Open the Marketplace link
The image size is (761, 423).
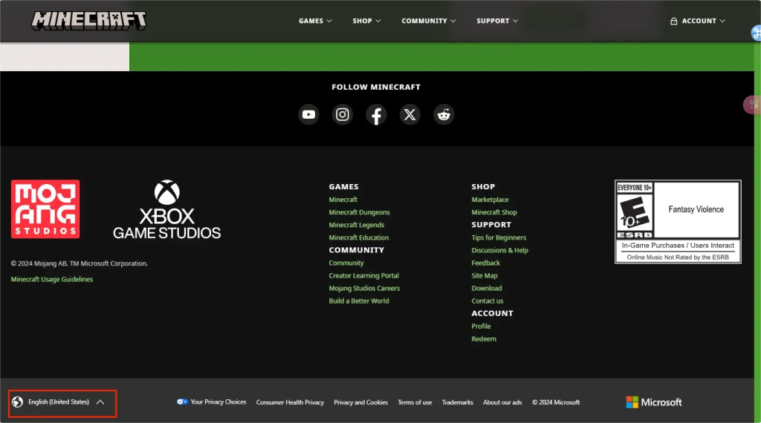click(490, 200)
